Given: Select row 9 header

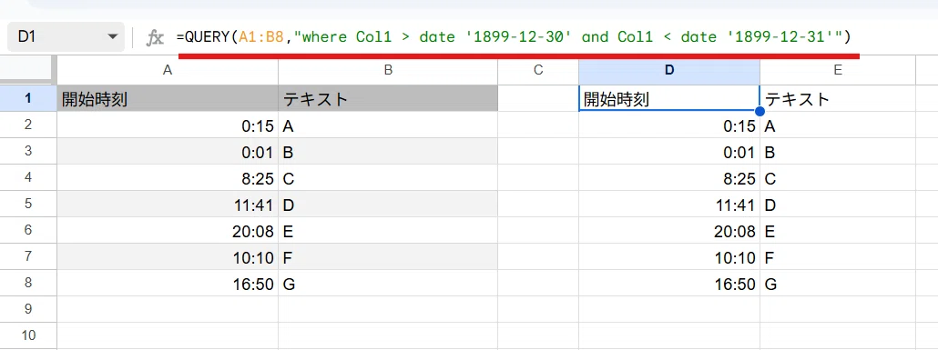Looking at the screenshot, I should (28, 309).
